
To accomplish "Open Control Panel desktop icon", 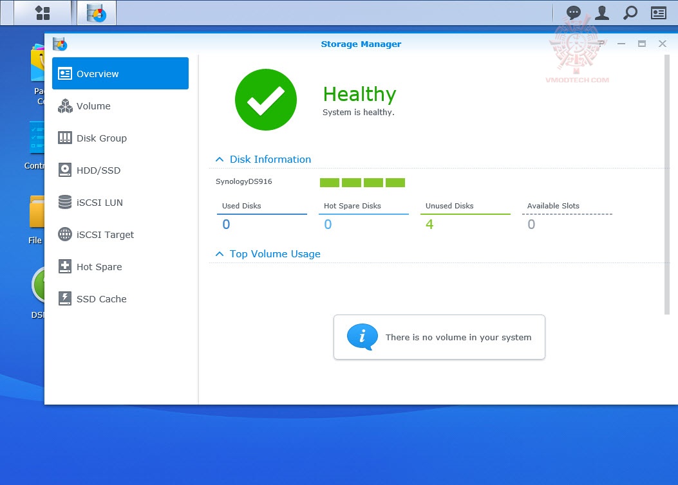I will pos(37,138).
